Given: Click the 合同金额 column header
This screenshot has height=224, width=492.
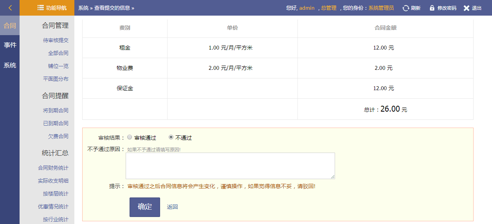Looking at the screenshot, I should 386,28.
